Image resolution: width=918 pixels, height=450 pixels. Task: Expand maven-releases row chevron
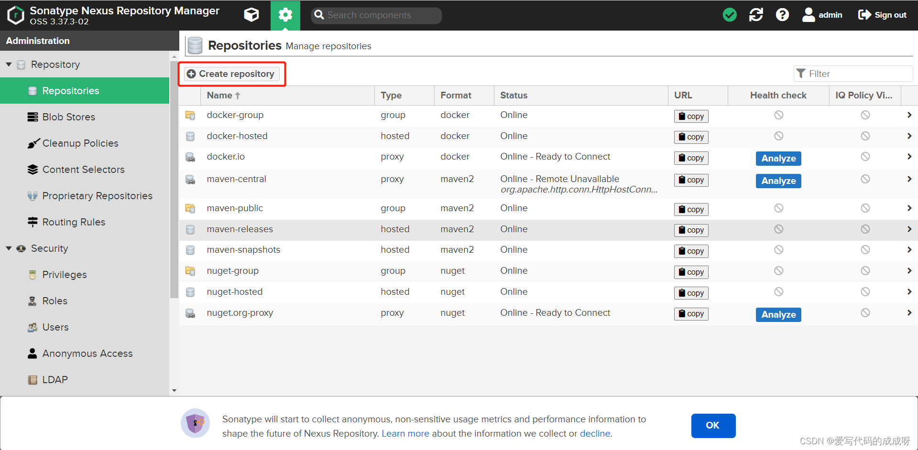(909, 229)
